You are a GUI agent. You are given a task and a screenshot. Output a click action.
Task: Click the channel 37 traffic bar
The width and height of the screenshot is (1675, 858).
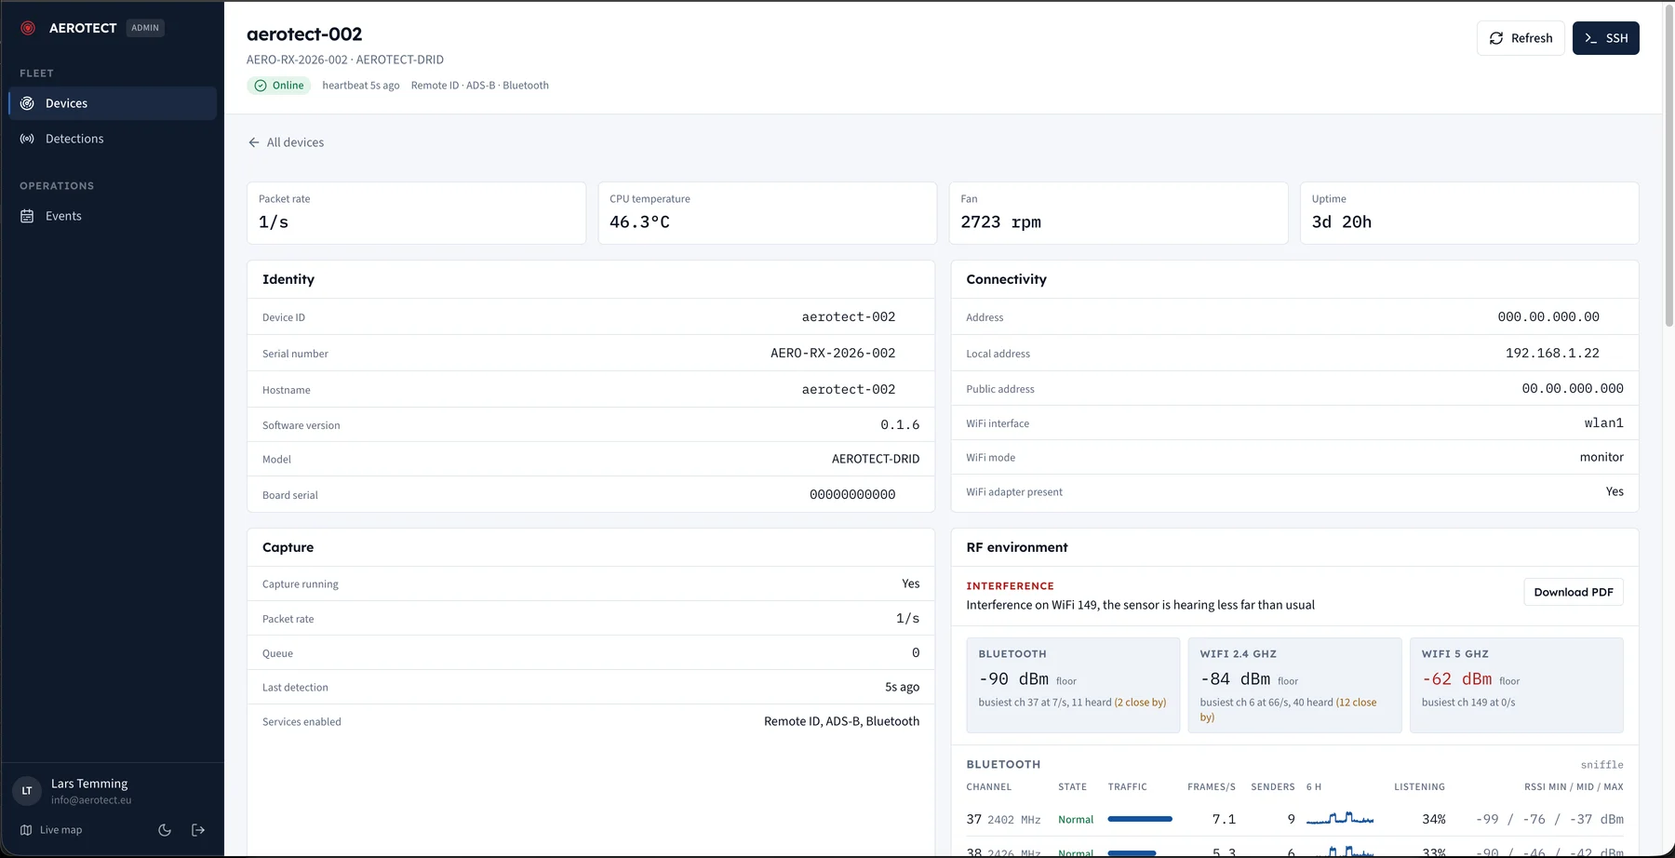point(1140,819)
